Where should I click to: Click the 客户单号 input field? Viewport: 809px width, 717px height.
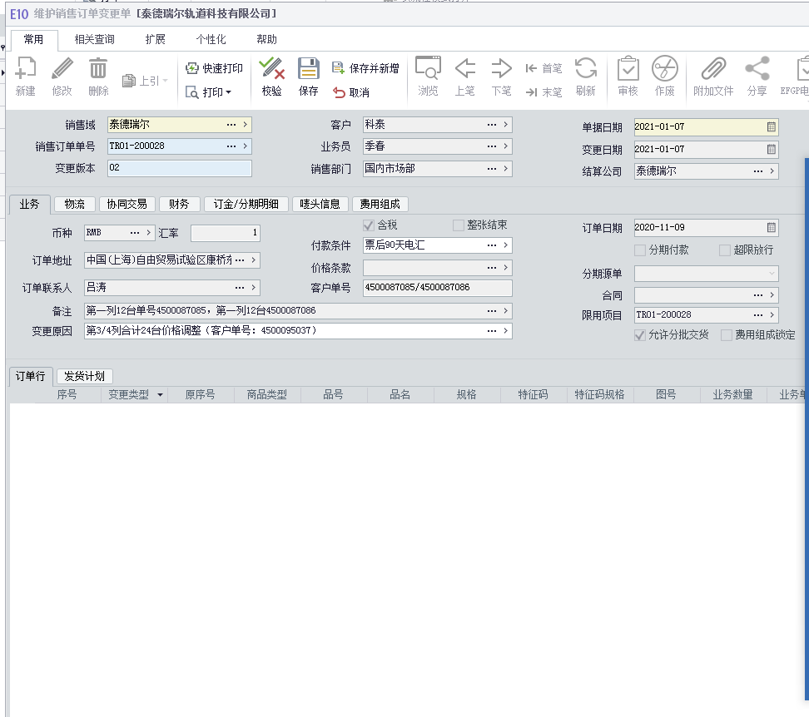tap(438, 288)
